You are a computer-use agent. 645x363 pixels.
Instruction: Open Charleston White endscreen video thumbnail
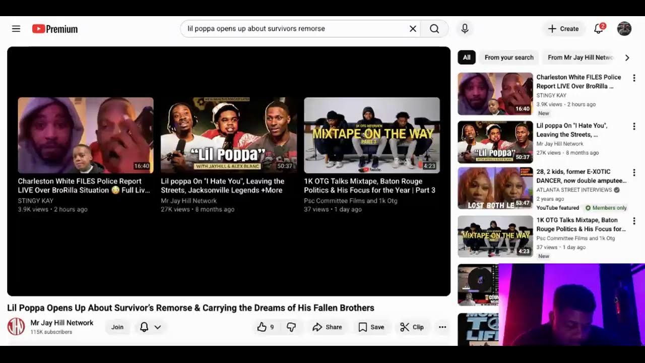86,135
